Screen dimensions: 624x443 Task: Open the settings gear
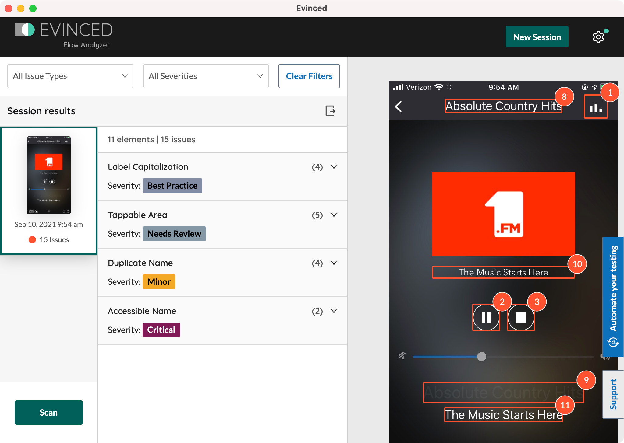point(598,37)
